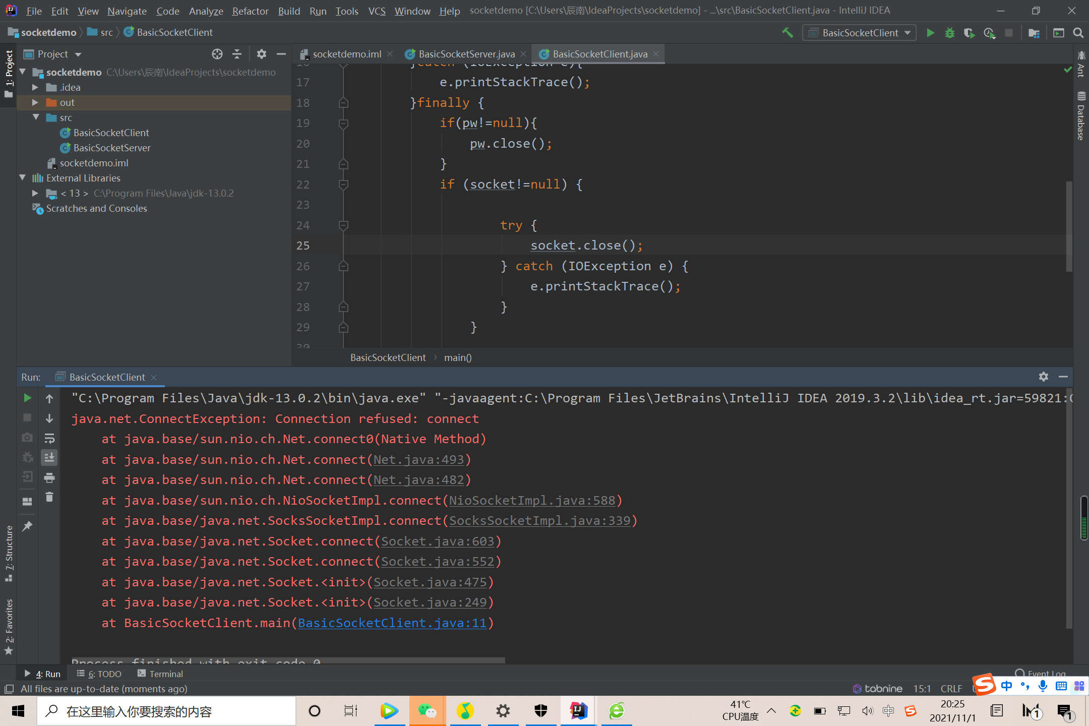
Task: Collapse External Libraries node
Action: click(23, 178)
